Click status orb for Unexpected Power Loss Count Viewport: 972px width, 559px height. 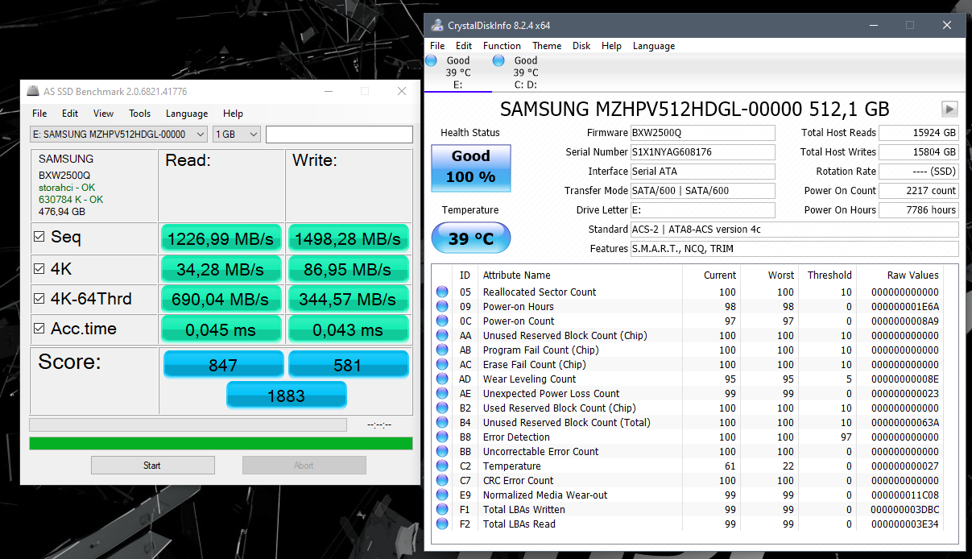tap(442, 393)
